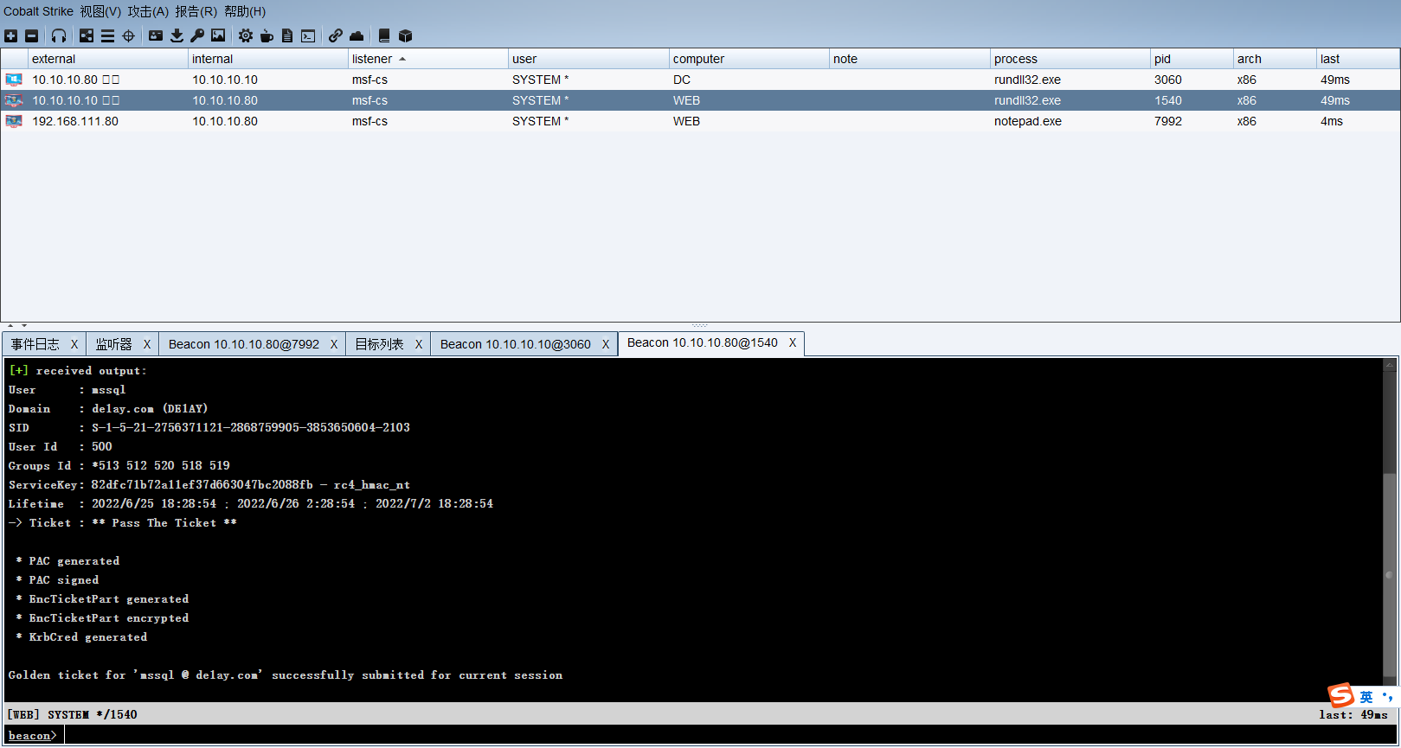Open the 视图(V) menu

pyautogui.click(x=100, y=11)
